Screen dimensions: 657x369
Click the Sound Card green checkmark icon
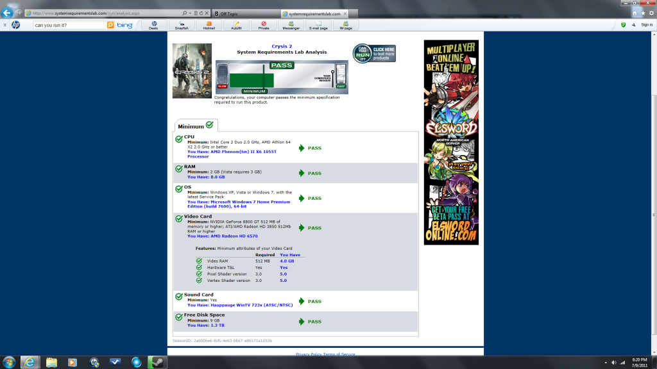[179, 297]
